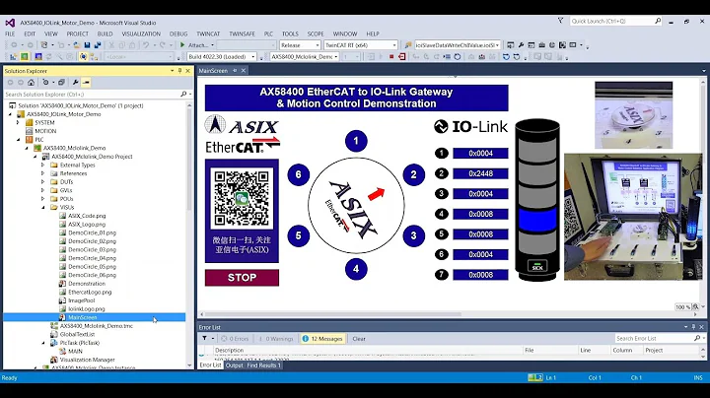Click the Home icon in Solution Explorer
The width and height of the screenshot is (710, 398).
pos(31,83)
